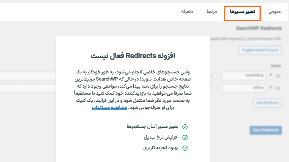Toggle the checkbox beside the office query
The width and height of the screenshot is (289, 162).
click(x=215, y=88)
